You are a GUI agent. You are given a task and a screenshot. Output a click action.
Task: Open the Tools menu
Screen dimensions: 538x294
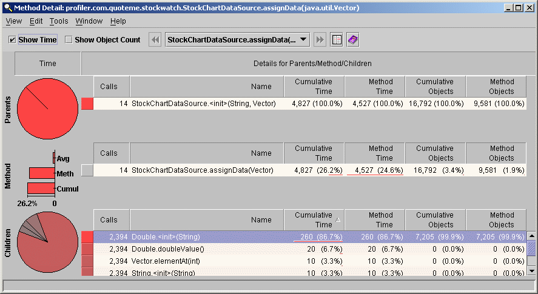point(59,21)
